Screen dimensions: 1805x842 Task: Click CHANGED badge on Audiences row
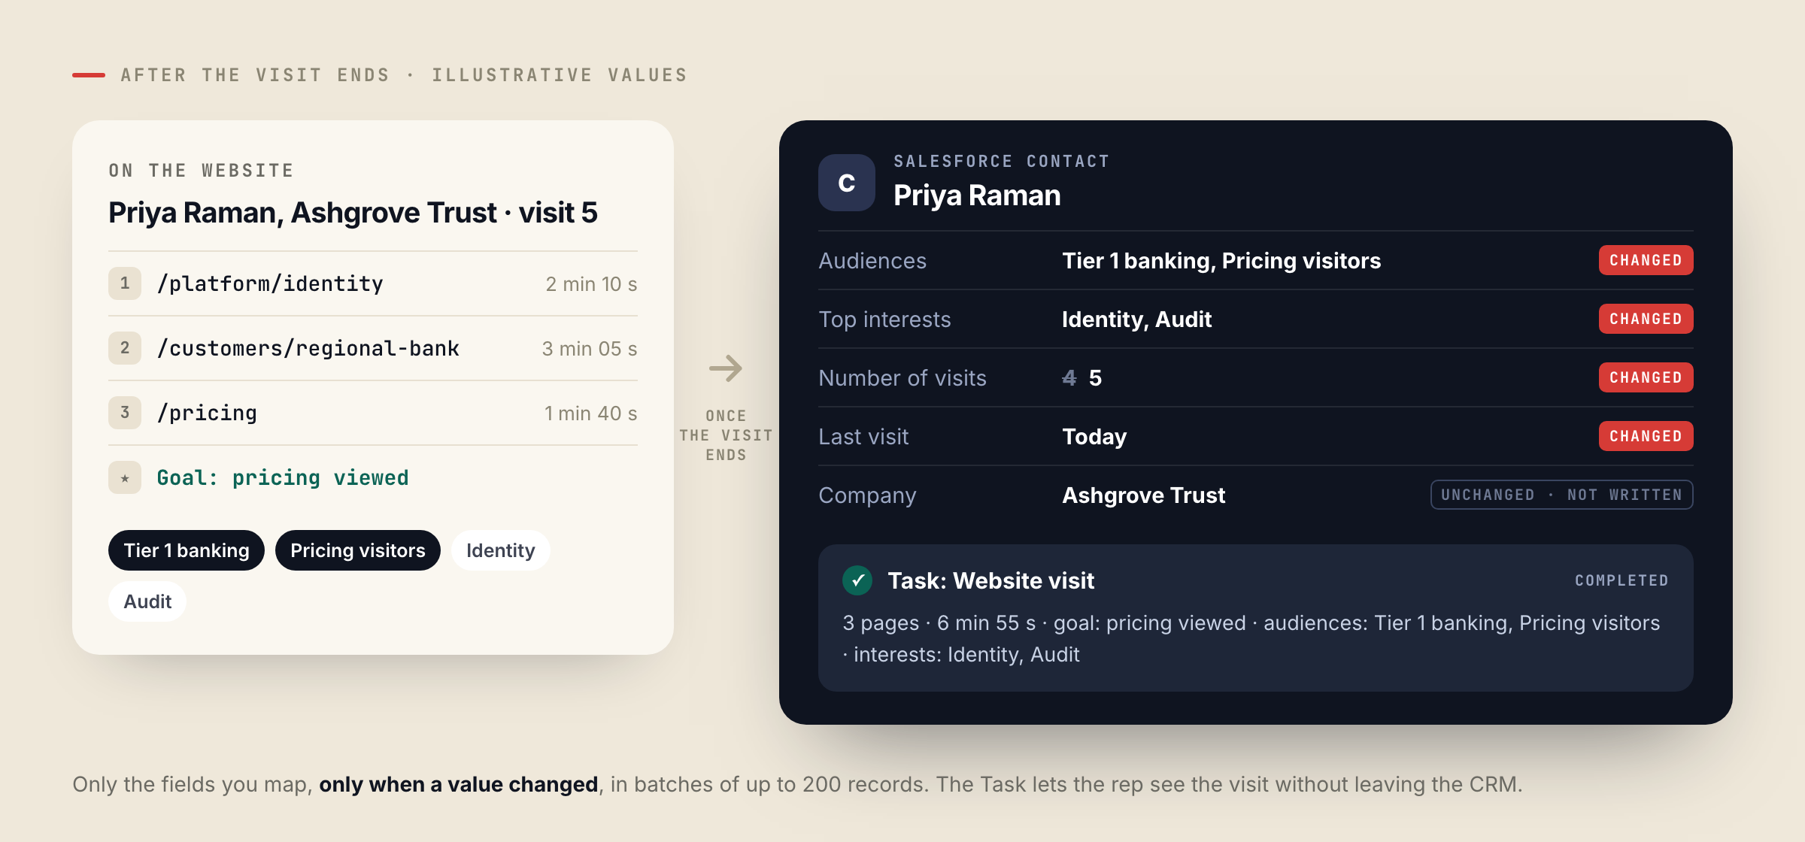[x=1646, y=260]
